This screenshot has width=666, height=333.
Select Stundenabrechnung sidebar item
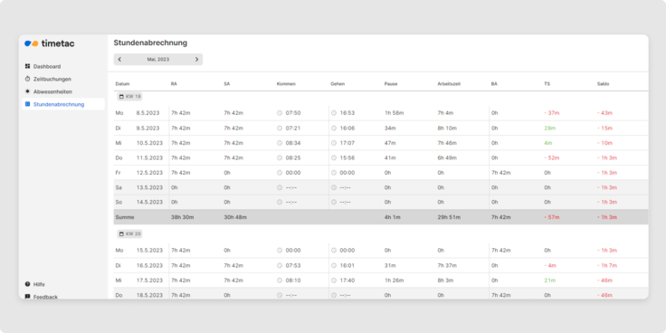[x=62, y=104]
